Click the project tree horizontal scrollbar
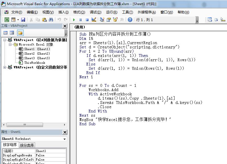 [34, 125]
